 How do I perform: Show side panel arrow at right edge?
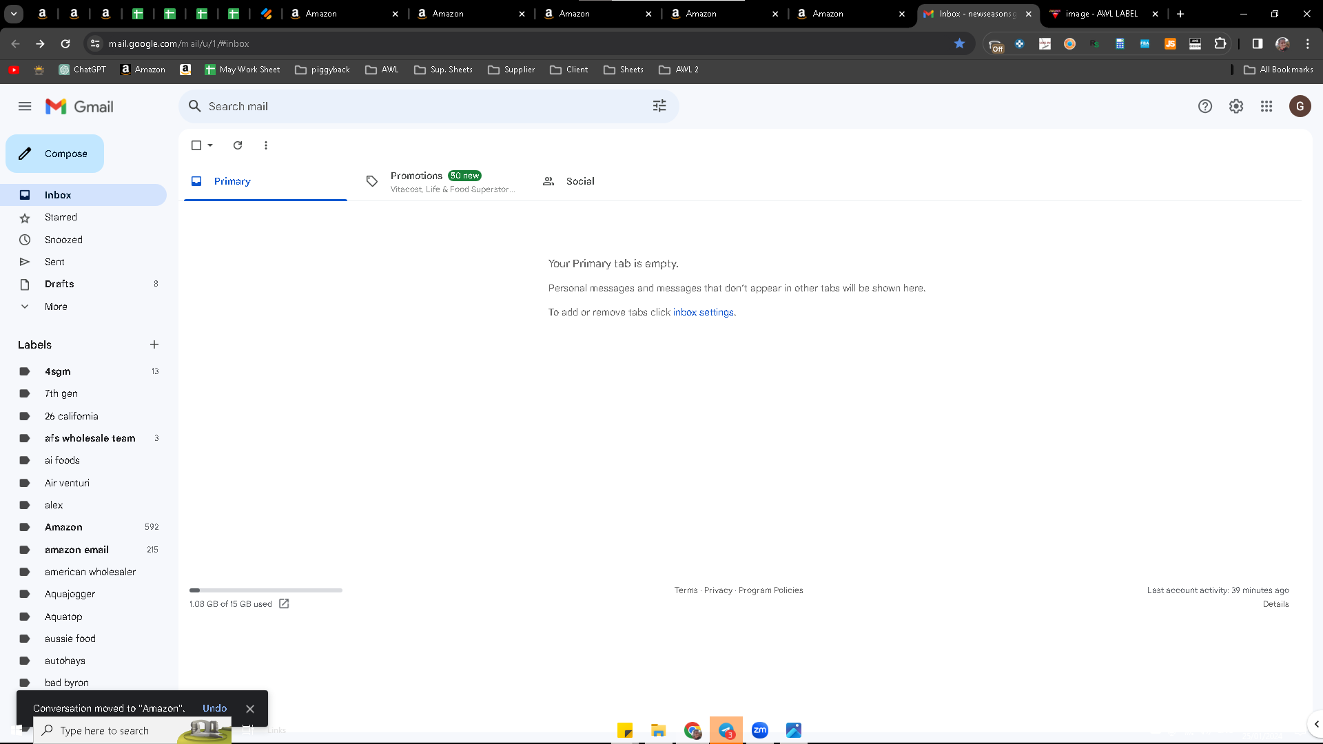[x=1316, y=724]
